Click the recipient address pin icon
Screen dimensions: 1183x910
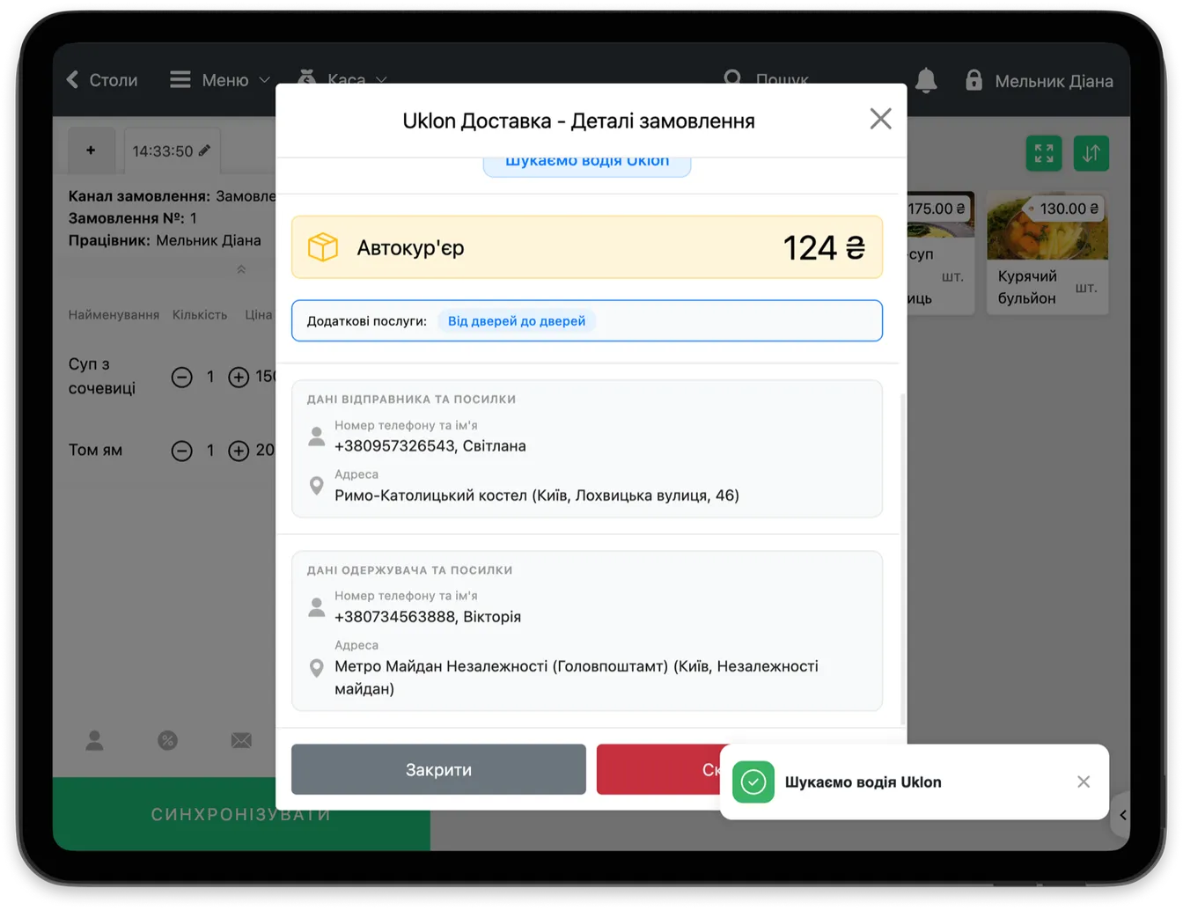[x=317, y=668]
